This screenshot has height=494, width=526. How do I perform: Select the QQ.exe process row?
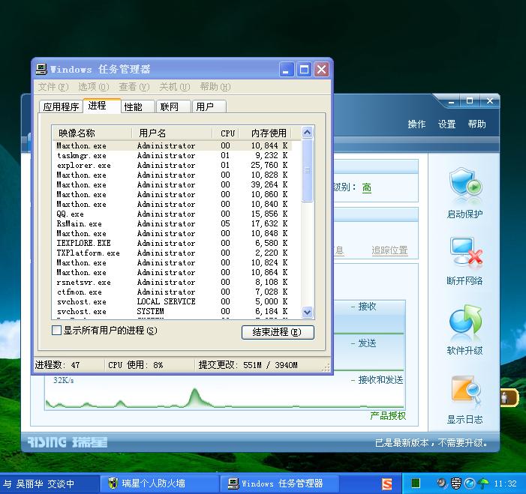[x=172, y=214]
